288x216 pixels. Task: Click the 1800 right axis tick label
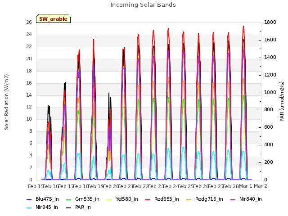270,22
